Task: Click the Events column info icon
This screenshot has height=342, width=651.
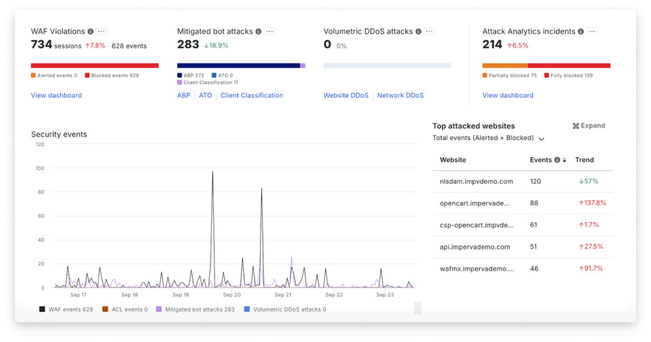Action: coord(557,160)
